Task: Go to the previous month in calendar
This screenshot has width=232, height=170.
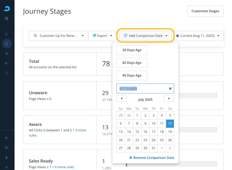Action: coord(121,99)
